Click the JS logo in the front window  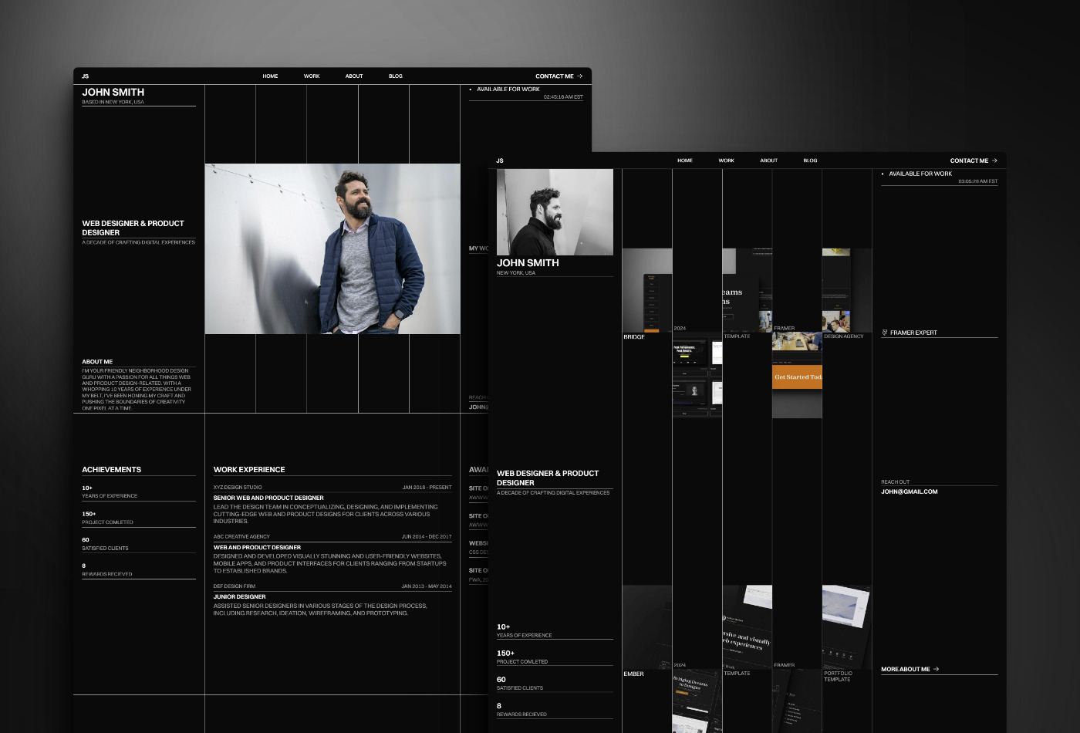500,160
